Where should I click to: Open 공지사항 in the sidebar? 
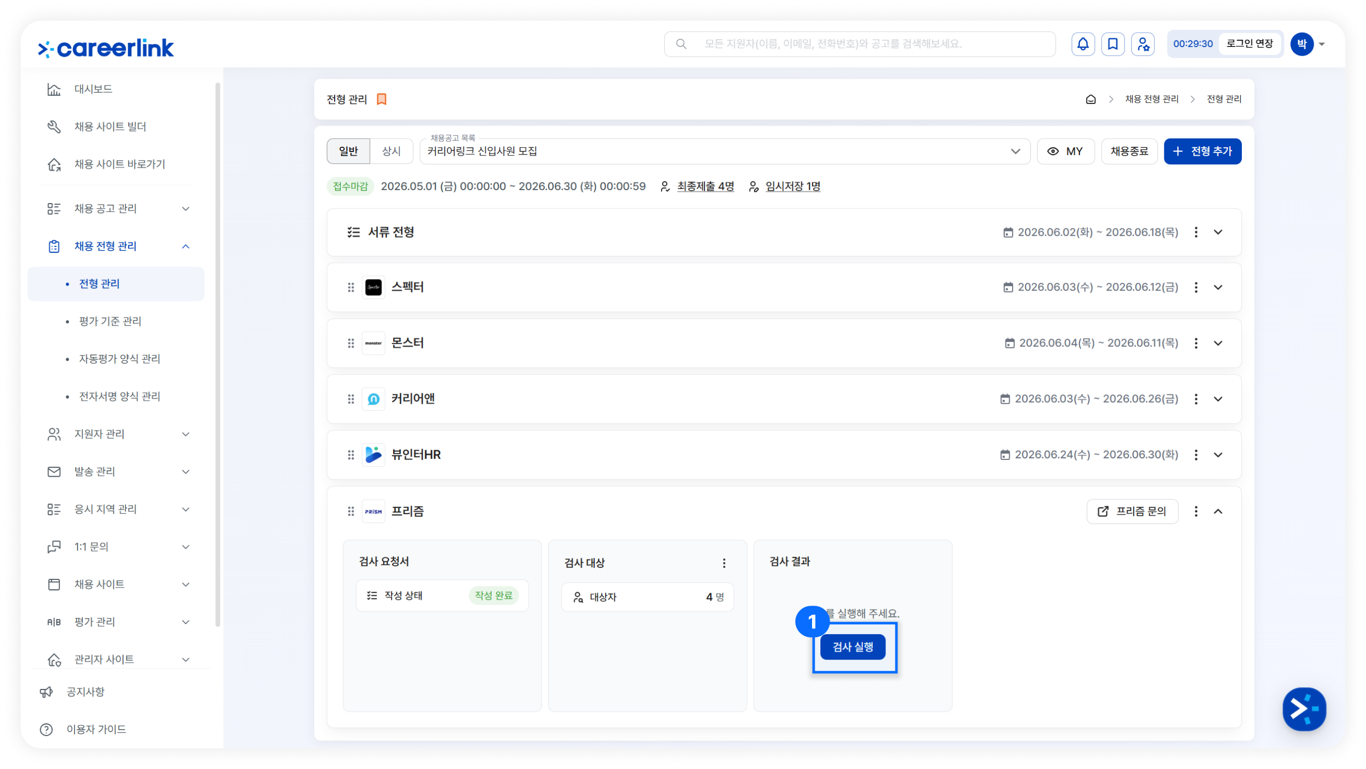coord(85,691)
